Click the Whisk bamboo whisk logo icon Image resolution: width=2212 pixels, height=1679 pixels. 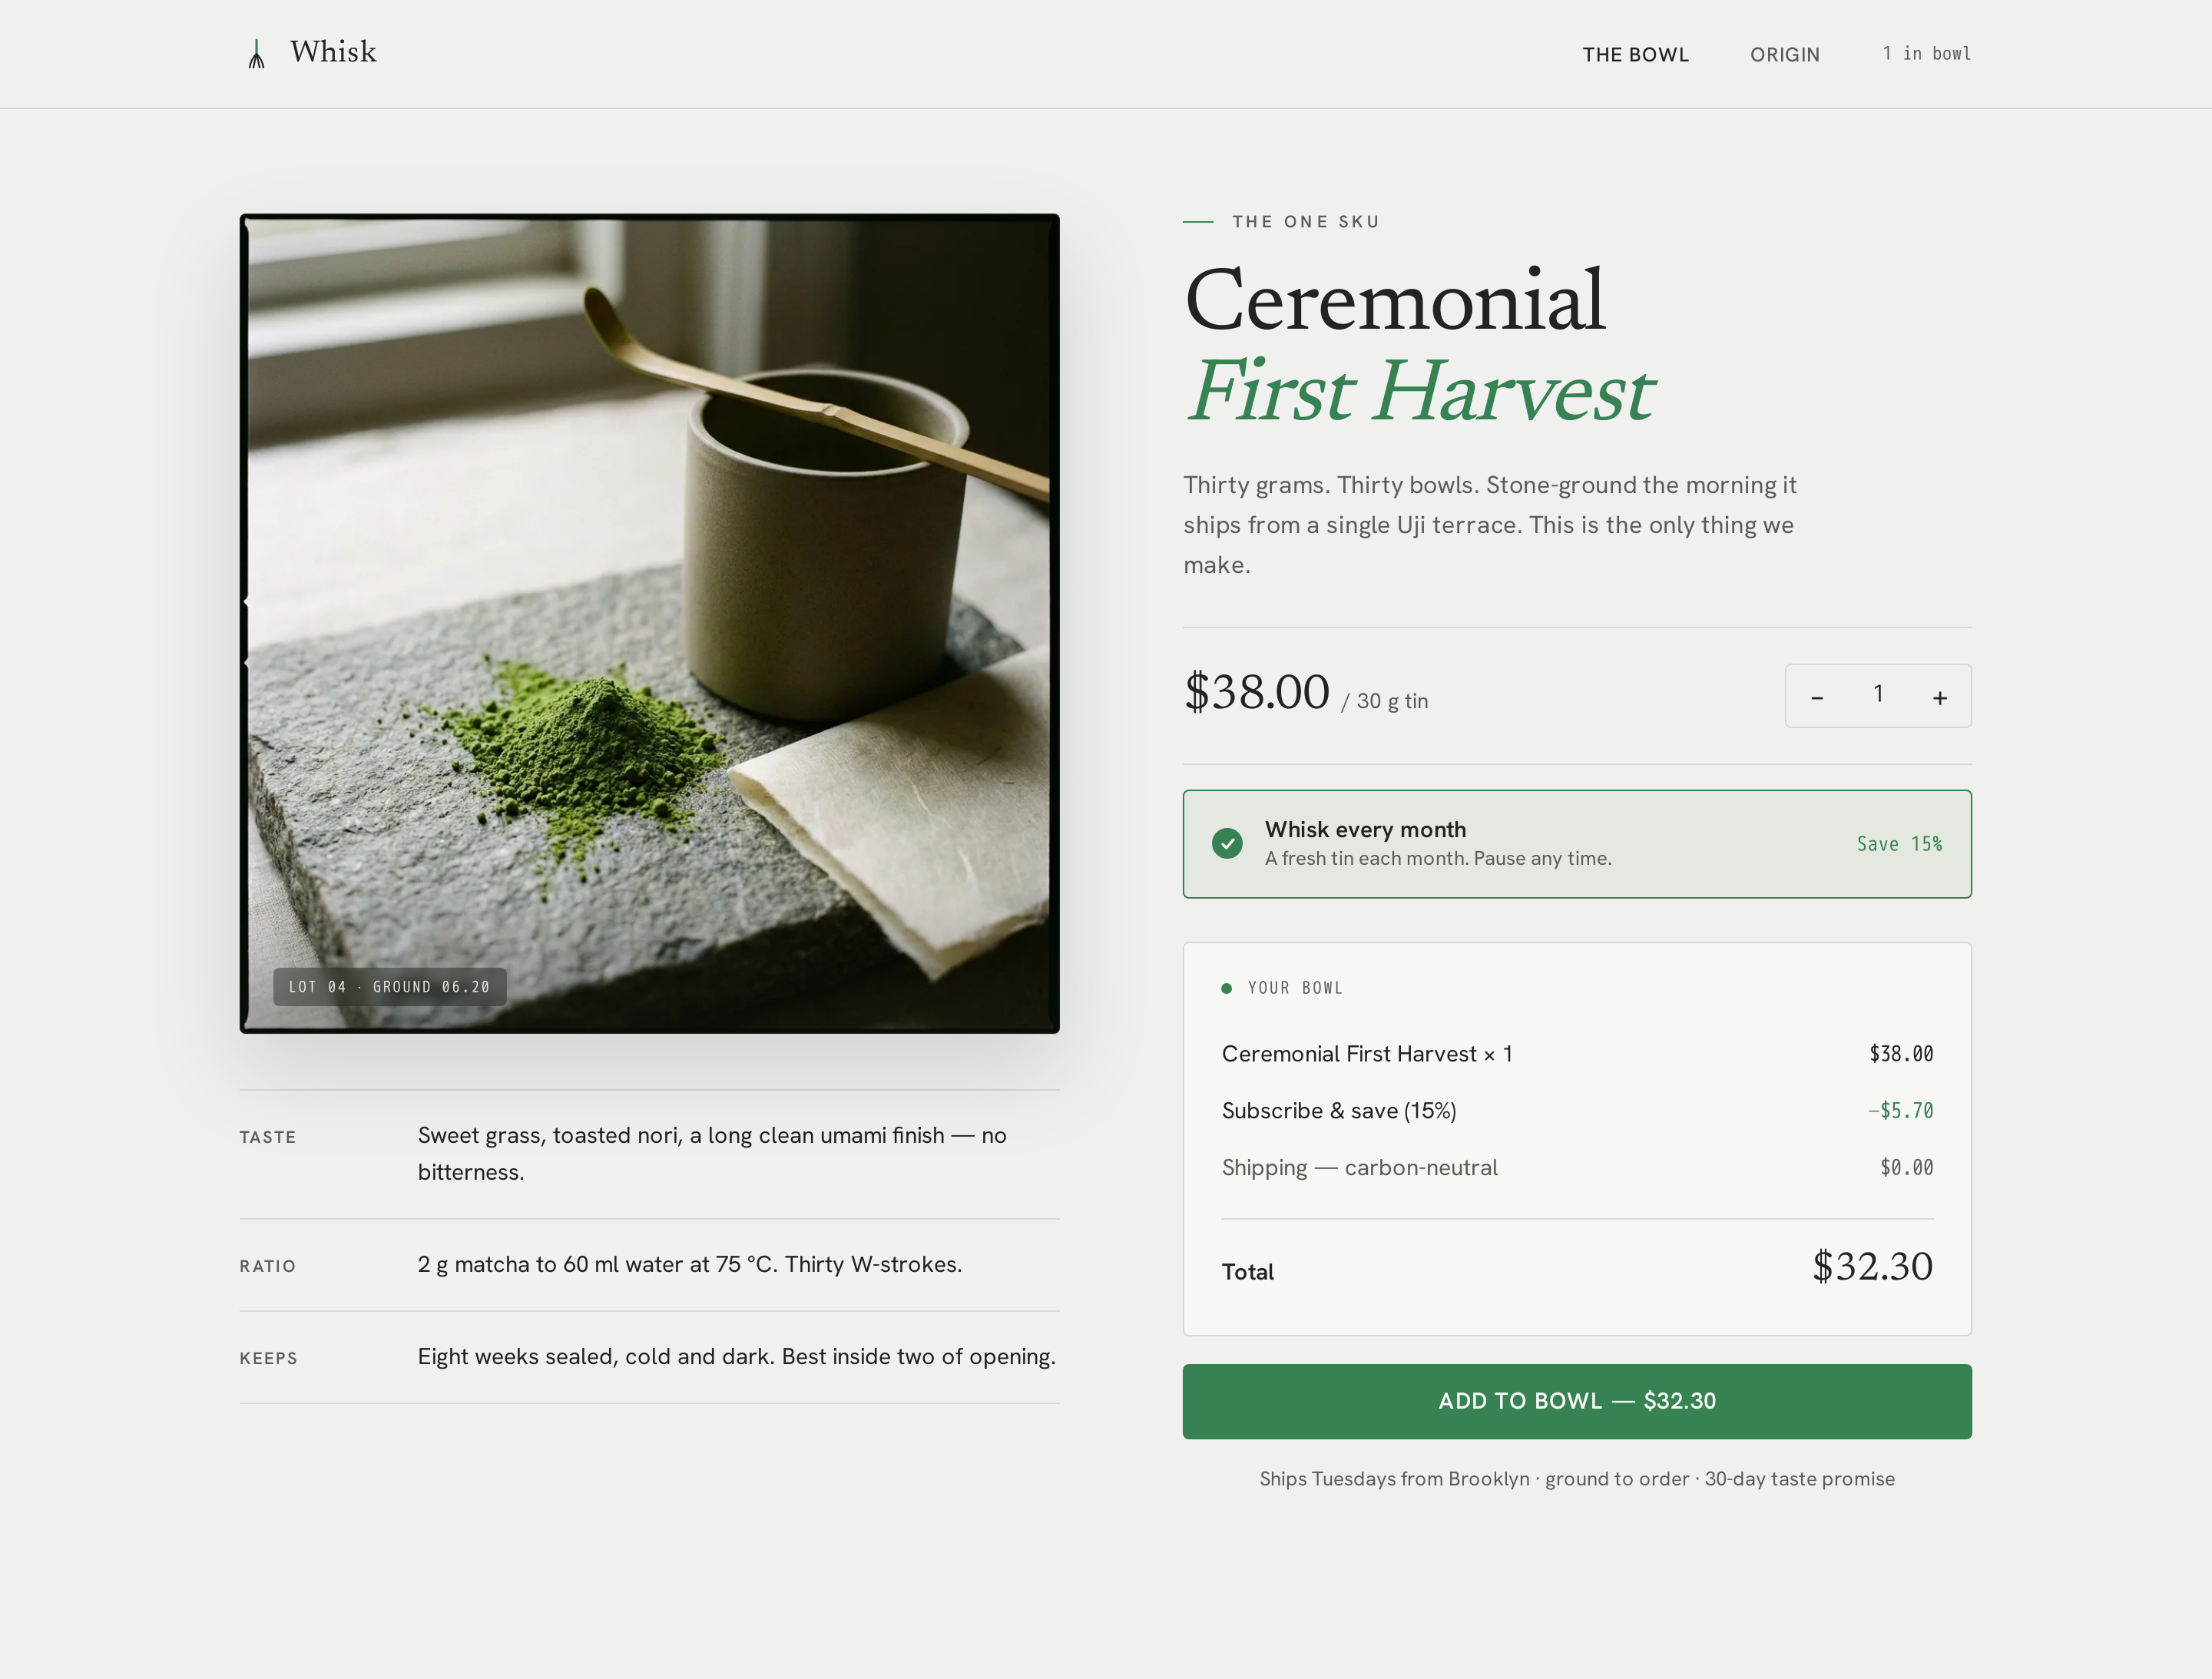(256, 54)
